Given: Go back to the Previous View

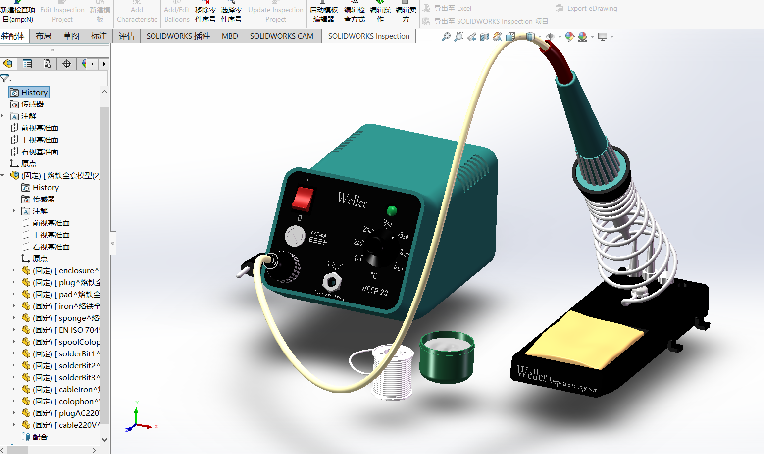Looking at the screenshot, I should (472, 37).
